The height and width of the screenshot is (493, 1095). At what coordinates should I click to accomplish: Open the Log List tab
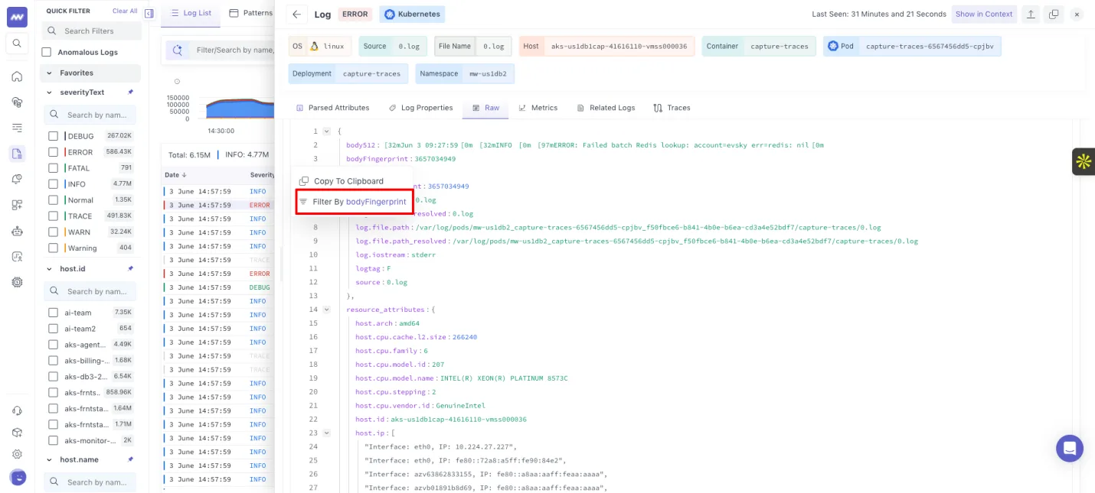pos(191,13)
